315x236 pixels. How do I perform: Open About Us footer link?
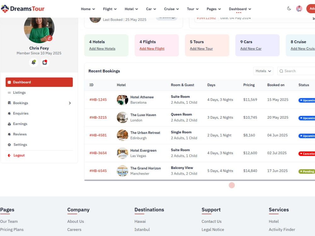tap(76, 221)
